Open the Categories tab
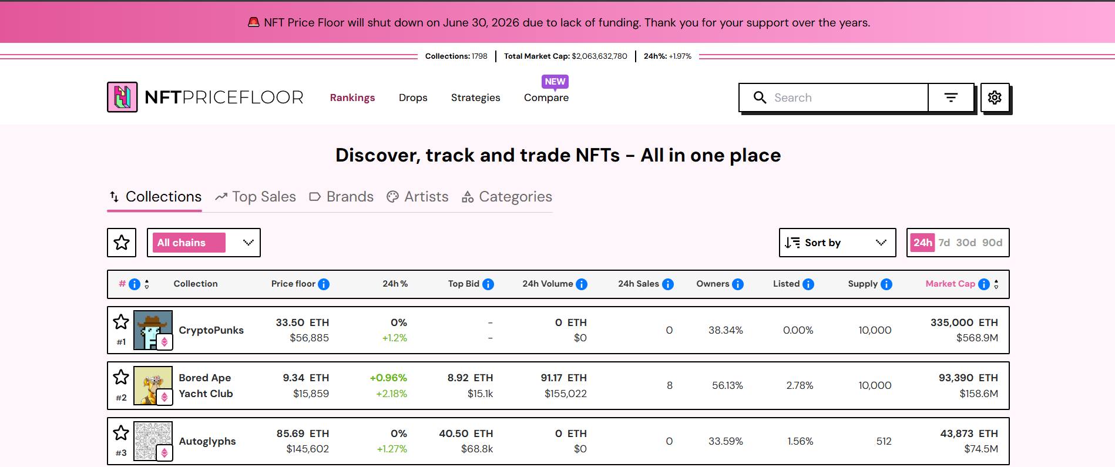Screen dimensions: 1115x467 pyautogui.click(x=507, y=197)
